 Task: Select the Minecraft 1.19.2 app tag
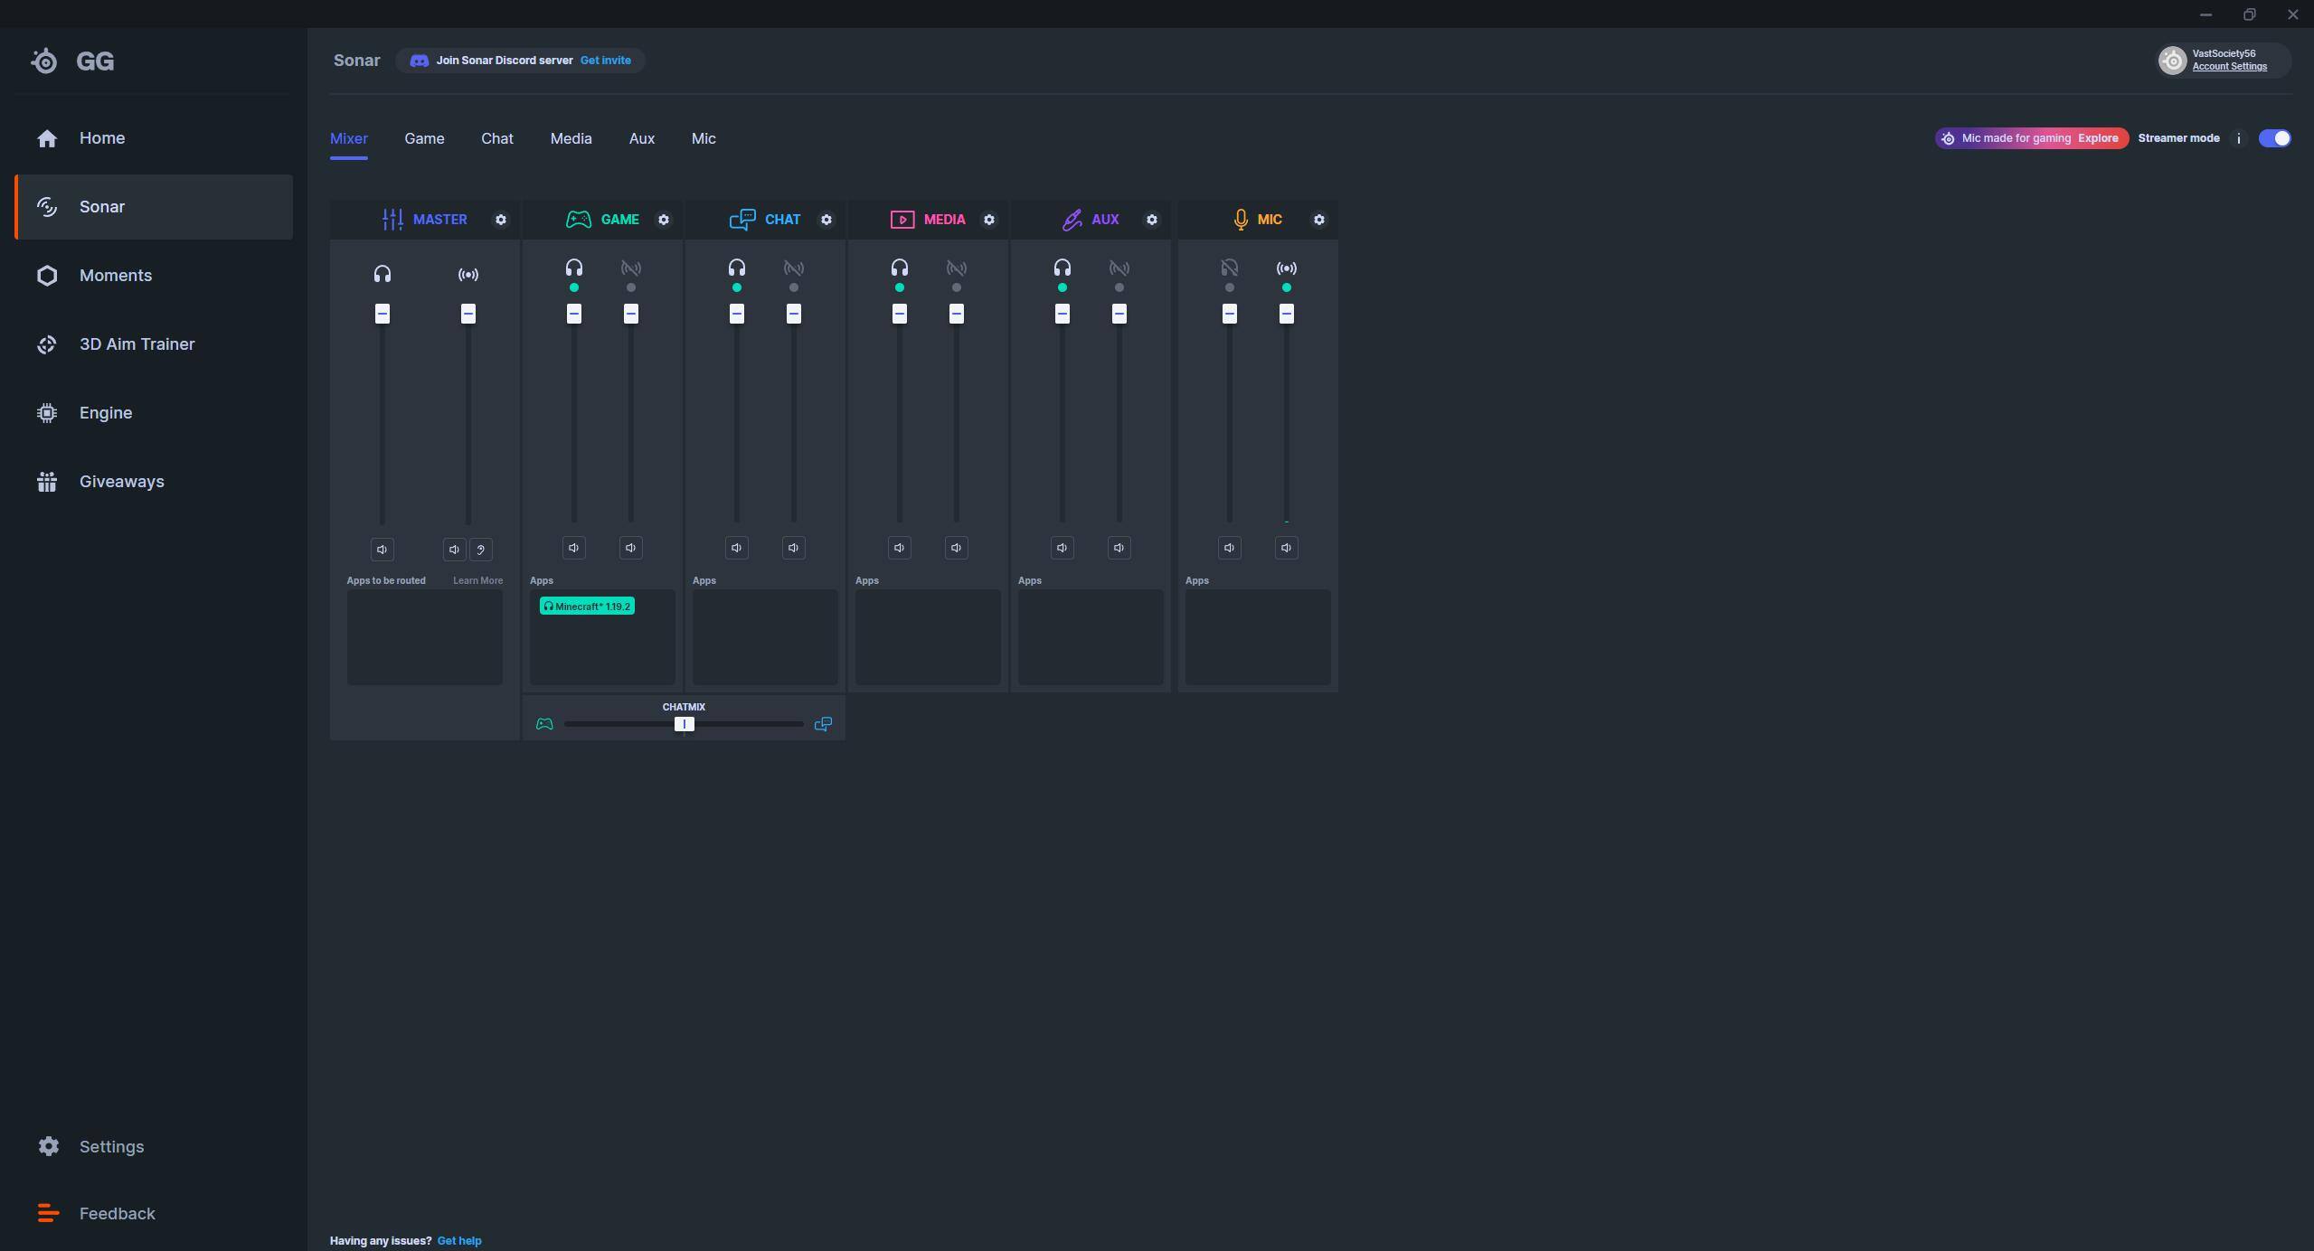tap(587, 607)
